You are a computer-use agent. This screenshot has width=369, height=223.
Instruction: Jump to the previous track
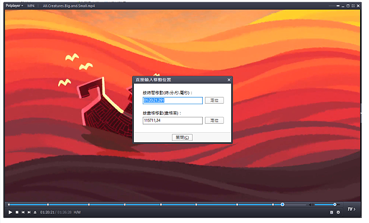(23, 212)
